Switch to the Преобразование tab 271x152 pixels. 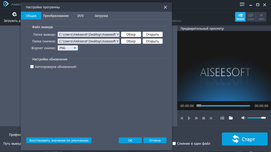click(x=56, y=16)
